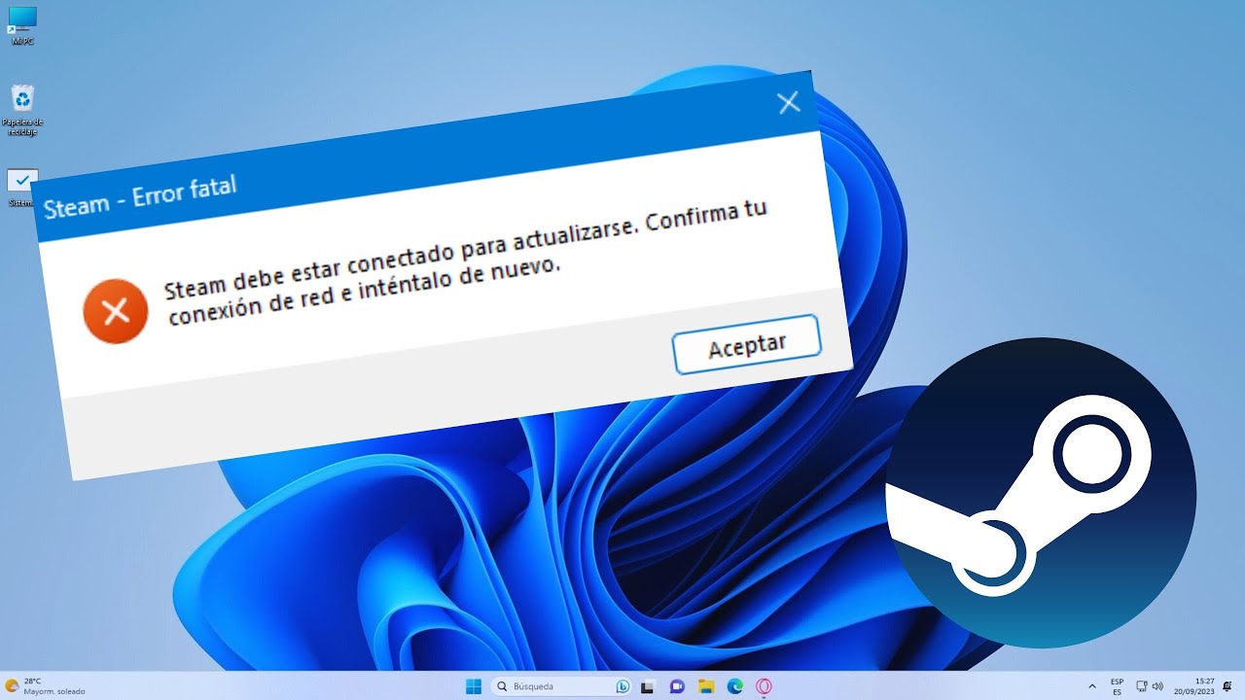The height and width of the screenshot is (700, 1245).
Task: Open File Explorer from the taskbar
Action: (x=706, y=686)
